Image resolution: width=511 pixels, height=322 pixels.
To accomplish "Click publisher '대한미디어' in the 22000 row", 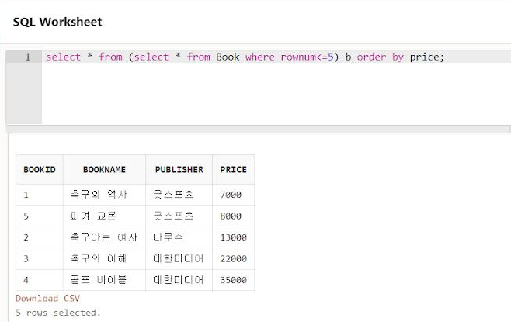I will click(x=179, y=258).
